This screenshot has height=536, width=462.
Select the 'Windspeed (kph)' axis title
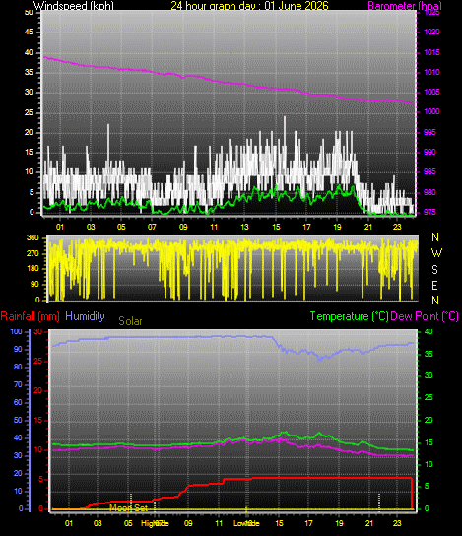pos(74,6)
